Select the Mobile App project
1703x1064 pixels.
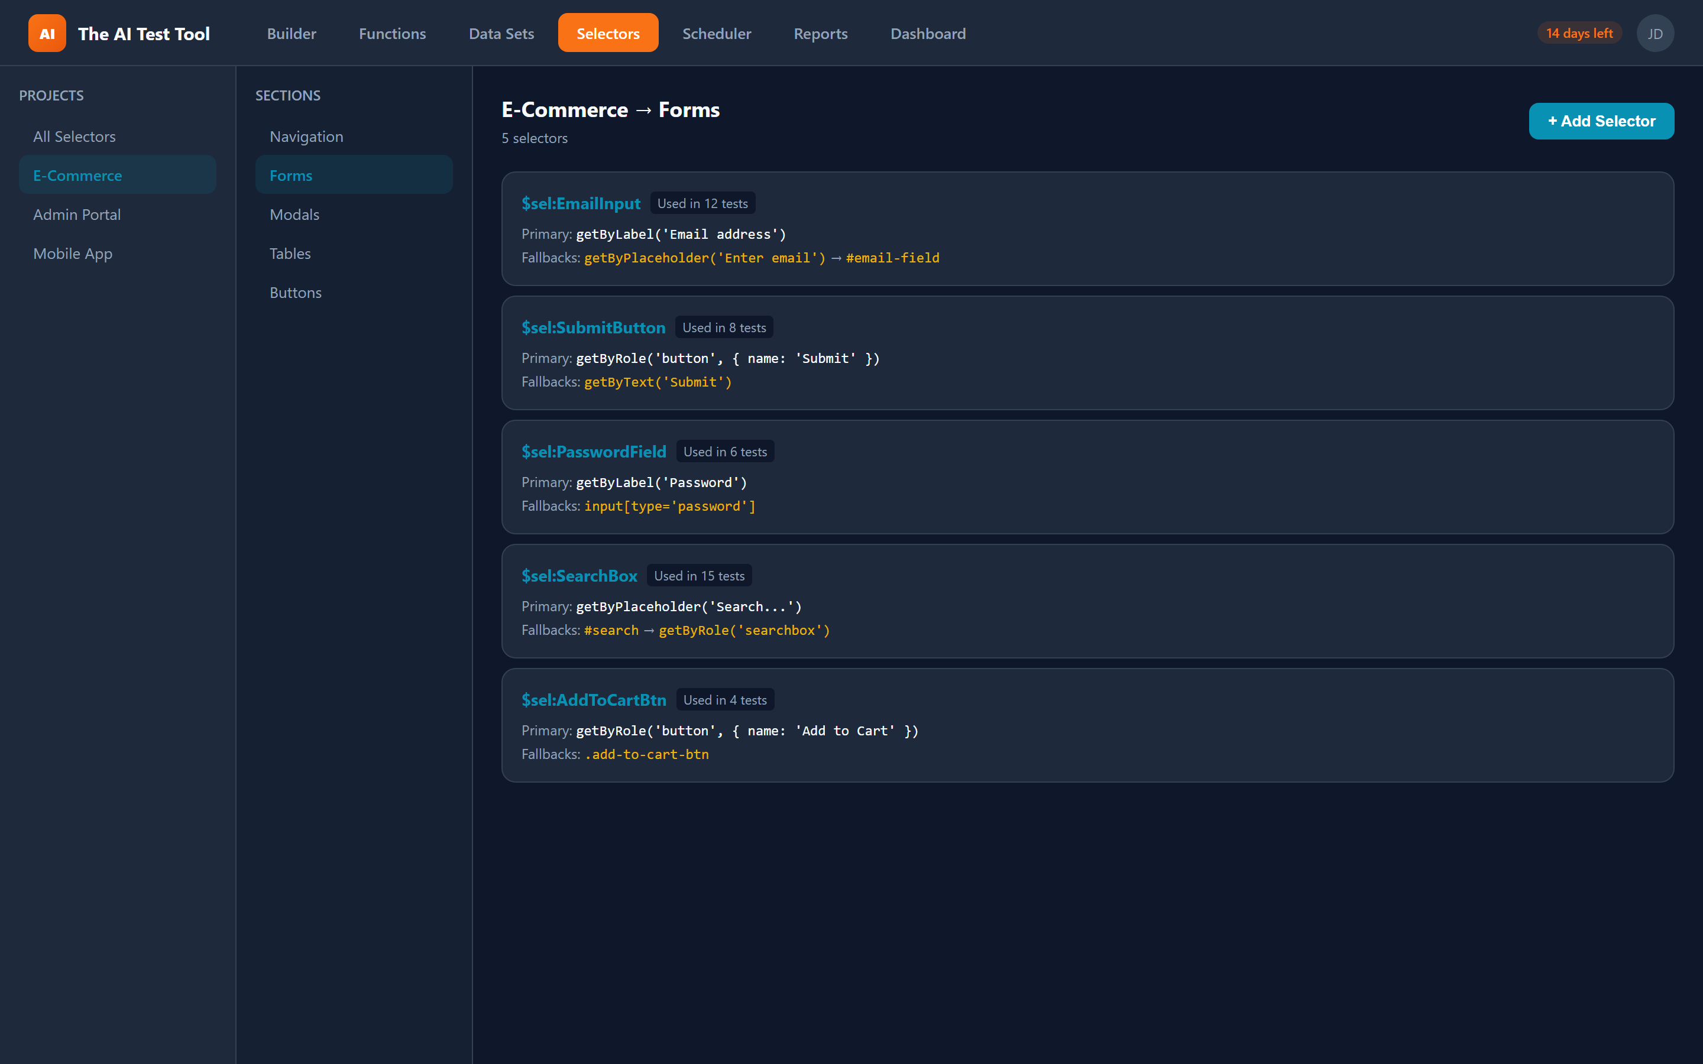73,254
